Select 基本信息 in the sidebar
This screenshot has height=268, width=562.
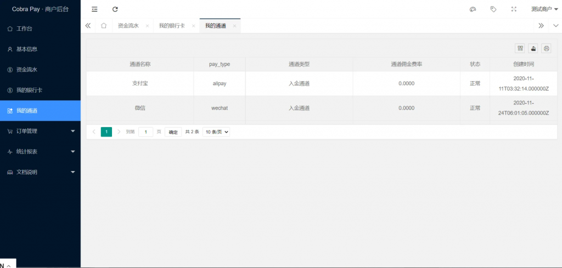26,49
